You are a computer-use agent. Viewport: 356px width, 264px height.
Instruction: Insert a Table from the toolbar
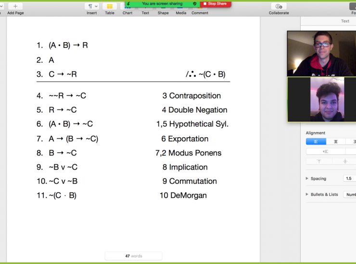point(110,7)
